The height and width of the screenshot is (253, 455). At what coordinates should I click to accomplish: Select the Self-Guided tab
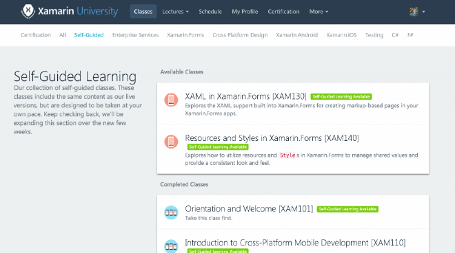[x=89, y=35]
